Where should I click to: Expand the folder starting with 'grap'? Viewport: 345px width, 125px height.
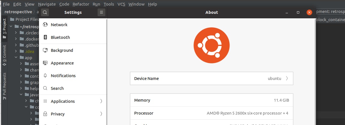pyautogui.click(x=21, y=82)
